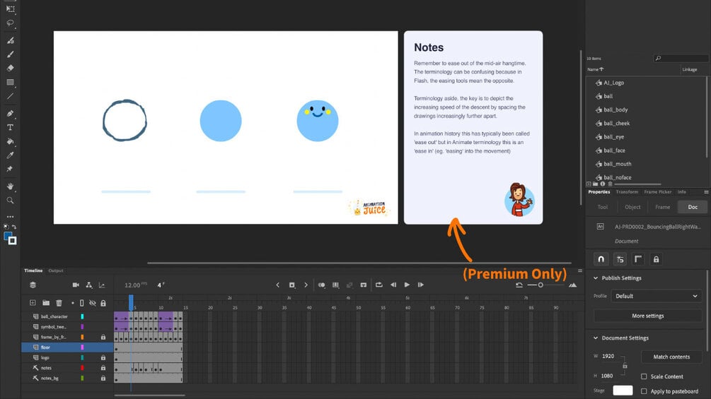Viewport: 711px width, 399px height.
Task: Open the Timeline panel options menu
Action: tap(580, 270)
